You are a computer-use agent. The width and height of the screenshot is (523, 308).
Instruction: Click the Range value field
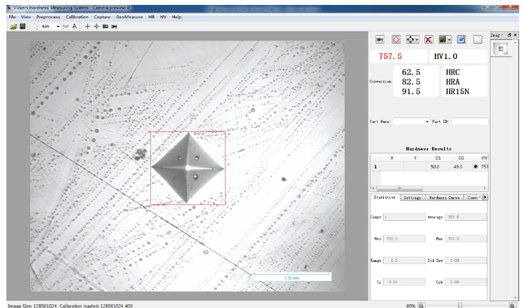coord(404,261)
